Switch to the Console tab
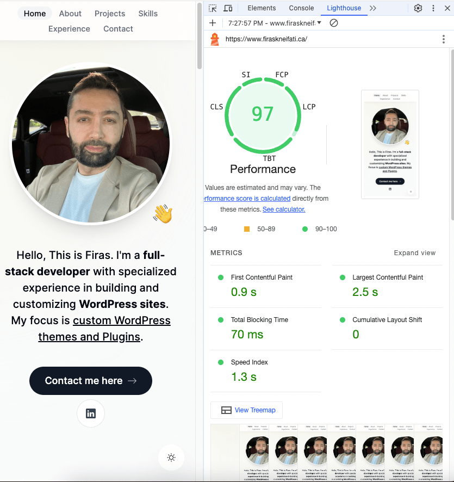 tap(301, 8)
